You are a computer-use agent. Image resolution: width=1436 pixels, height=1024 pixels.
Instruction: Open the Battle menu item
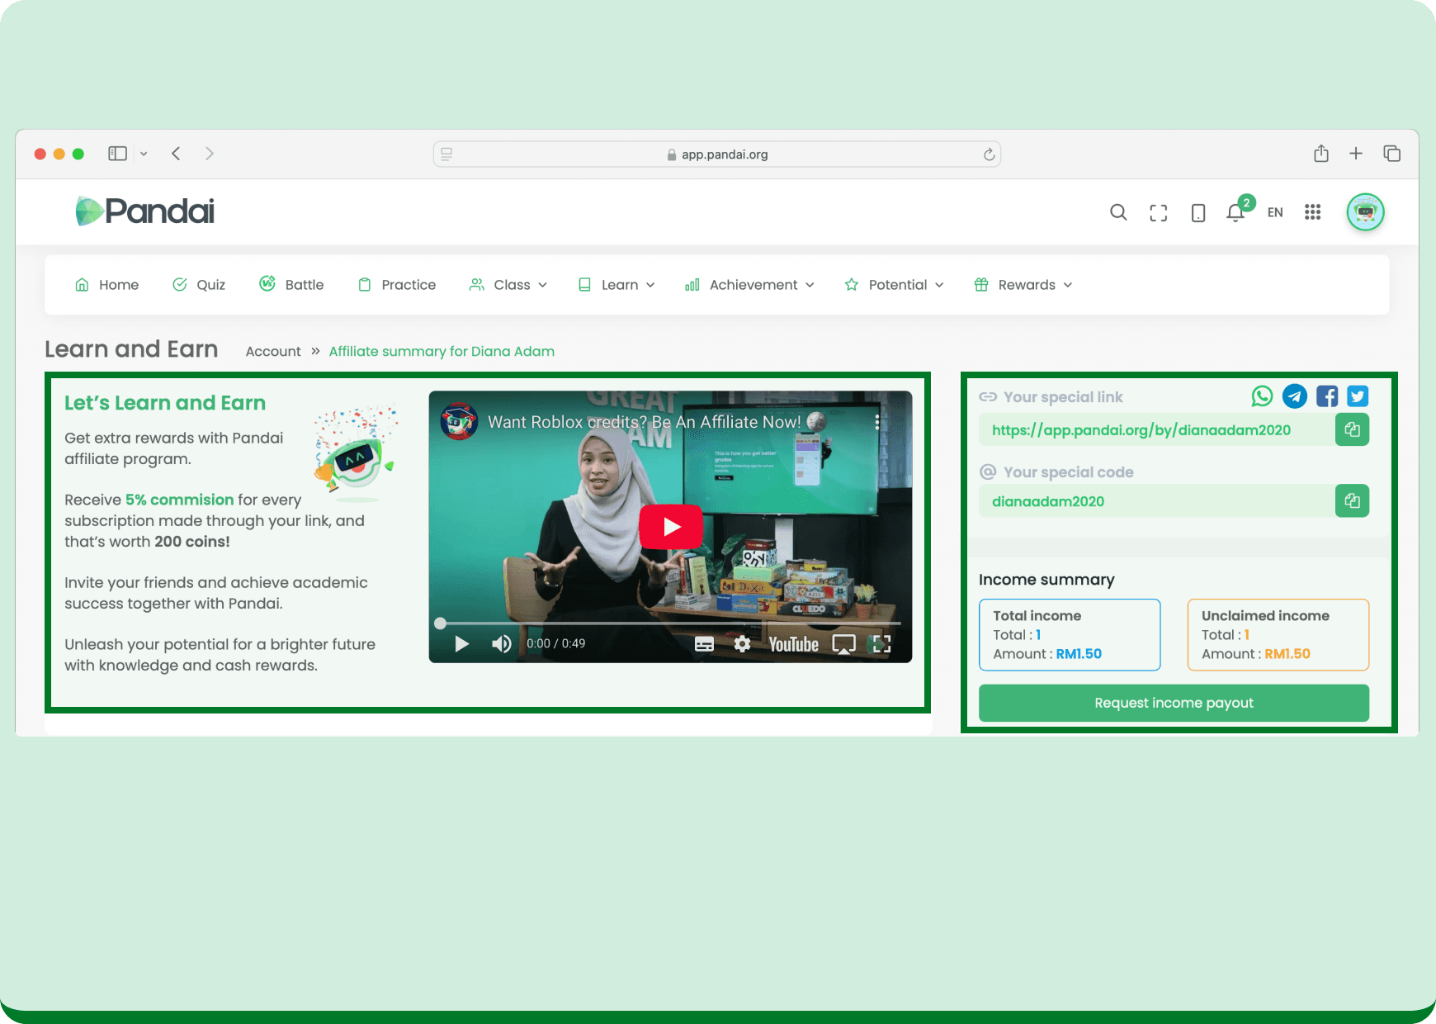[291, 285]
